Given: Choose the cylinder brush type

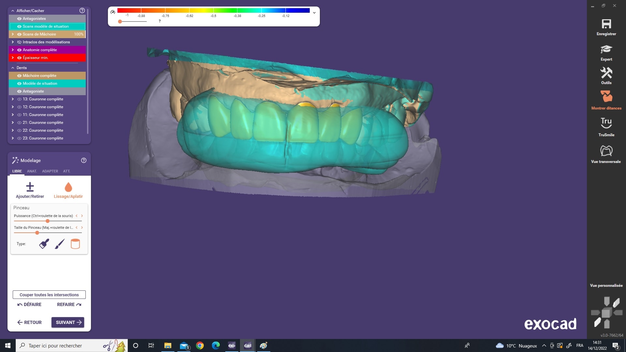Looking at the screenshot, I should pyautogui.click(x=75, y=244).
